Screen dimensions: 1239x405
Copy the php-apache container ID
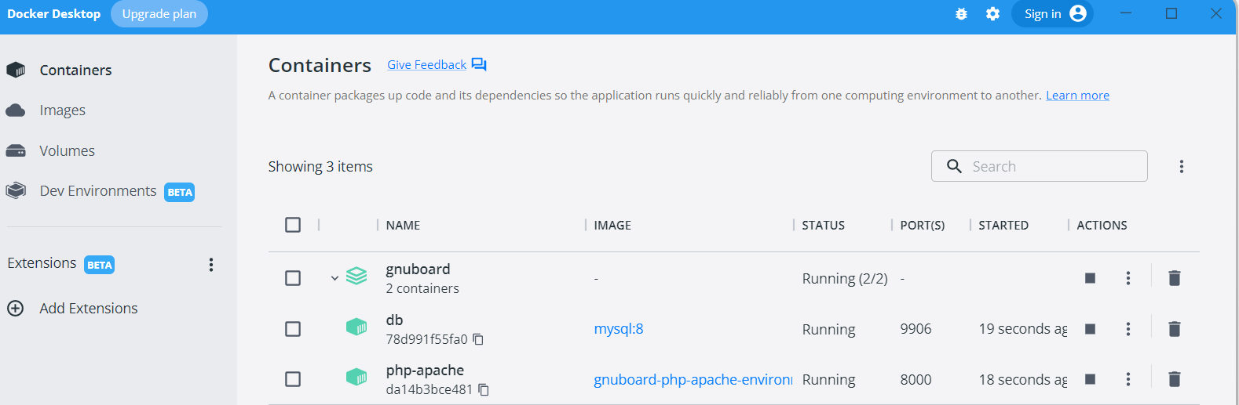pyautogui.click(x=484, y=389)
